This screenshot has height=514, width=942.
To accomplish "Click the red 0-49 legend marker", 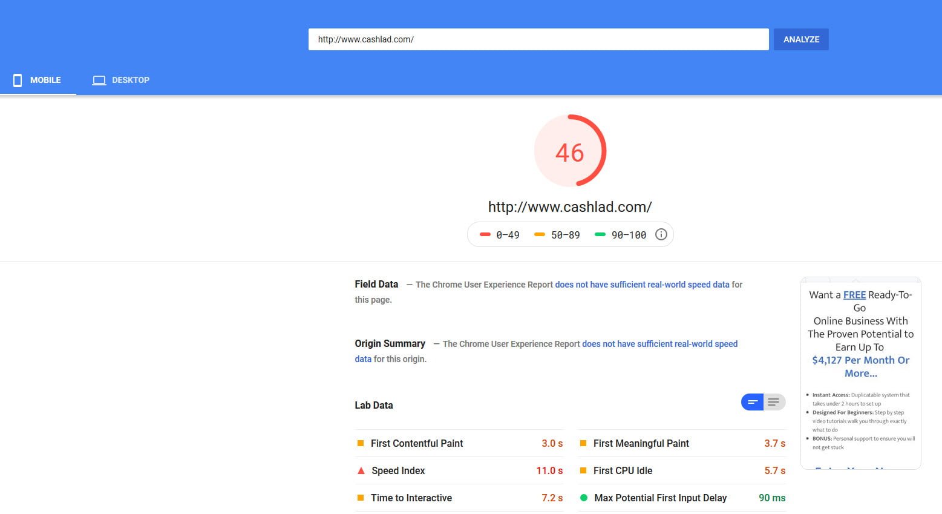I will click(x=485, y=234).
